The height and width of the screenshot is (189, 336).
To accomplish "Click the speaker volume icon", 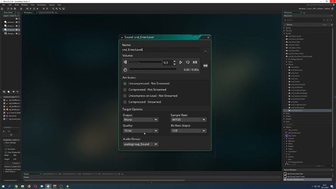I will [125, 62].
